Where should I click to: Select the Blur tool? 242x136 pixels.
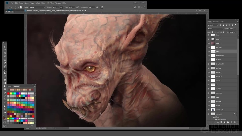[5, 86]
